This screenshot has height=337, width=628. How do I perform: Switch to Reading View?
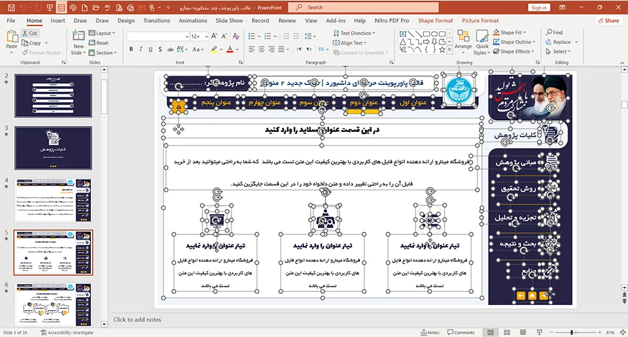[x=523, y=332]
